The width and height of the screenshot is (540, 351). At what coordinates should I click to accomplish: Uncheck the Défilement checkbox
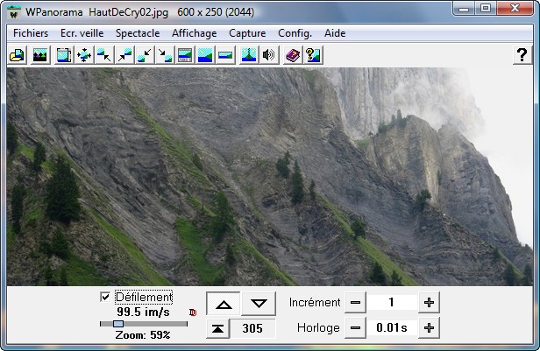[x=106, y=298]
